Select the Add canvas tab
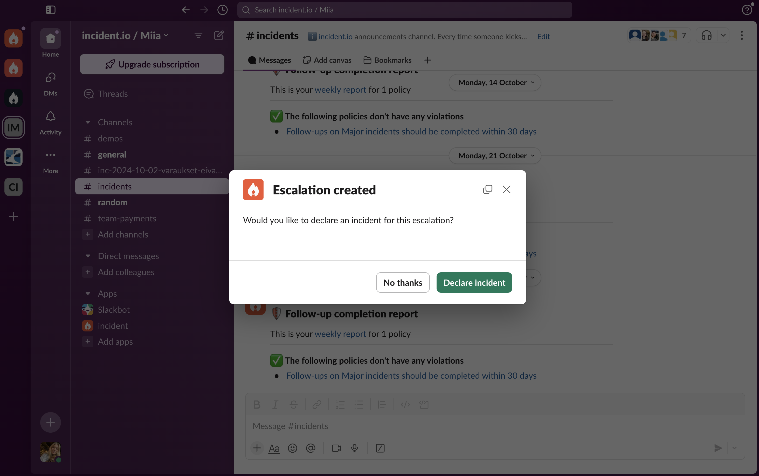This screenshot has height=476, width=759. click(x=327, y=60)
